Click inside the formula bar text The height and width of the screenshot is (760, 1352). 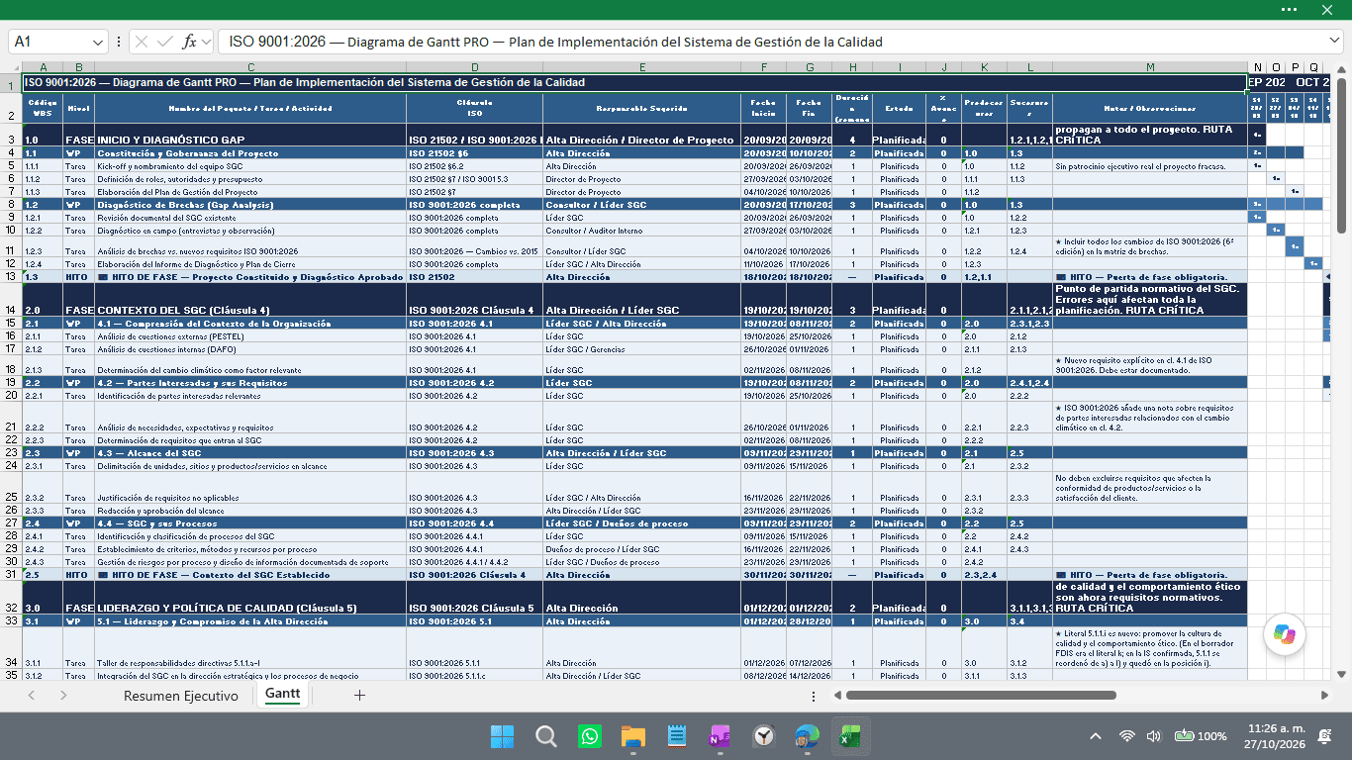tap(770, 42)
